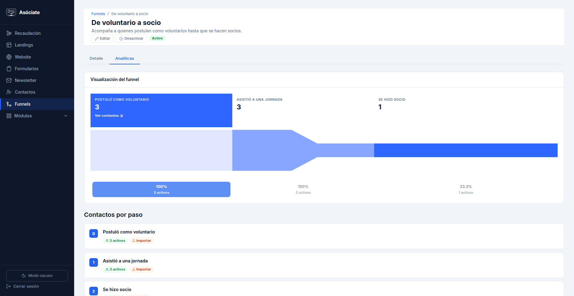Click the Contactos person icon

point(9,92)
